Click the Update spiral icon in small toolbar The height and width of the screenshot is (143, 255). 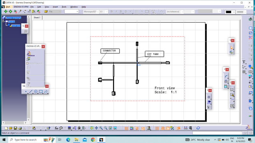[x=25, y=31]
